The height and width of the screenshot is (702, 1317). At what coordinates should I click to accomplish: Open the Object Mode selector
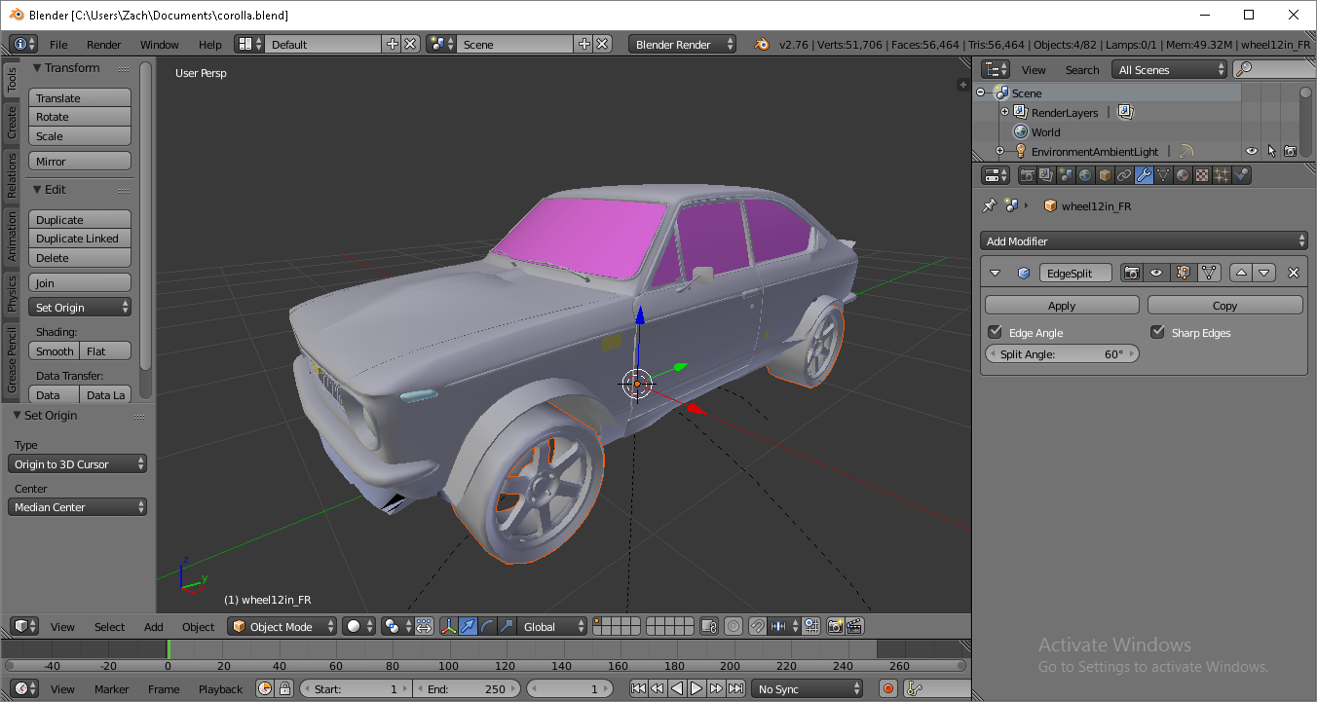(x=282, y=626)
